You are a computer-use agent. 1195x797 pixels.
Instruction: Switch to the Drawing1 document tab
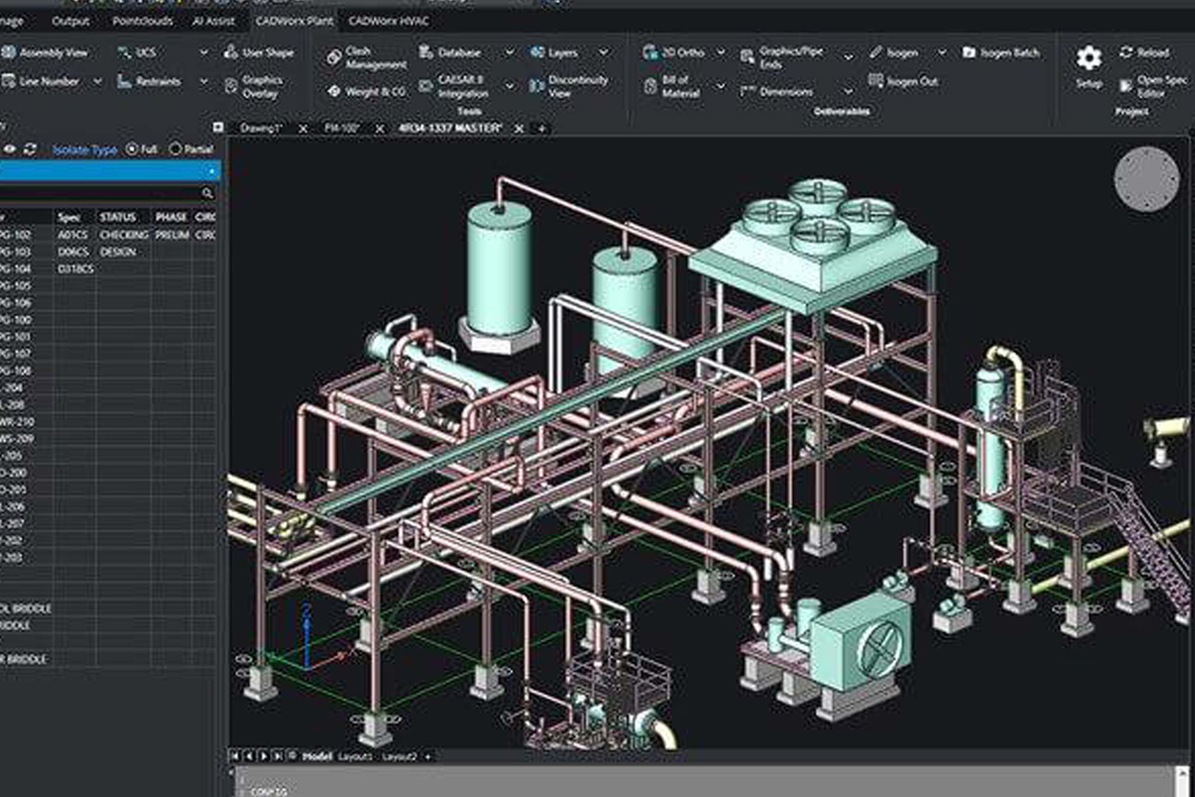(260, 128)
